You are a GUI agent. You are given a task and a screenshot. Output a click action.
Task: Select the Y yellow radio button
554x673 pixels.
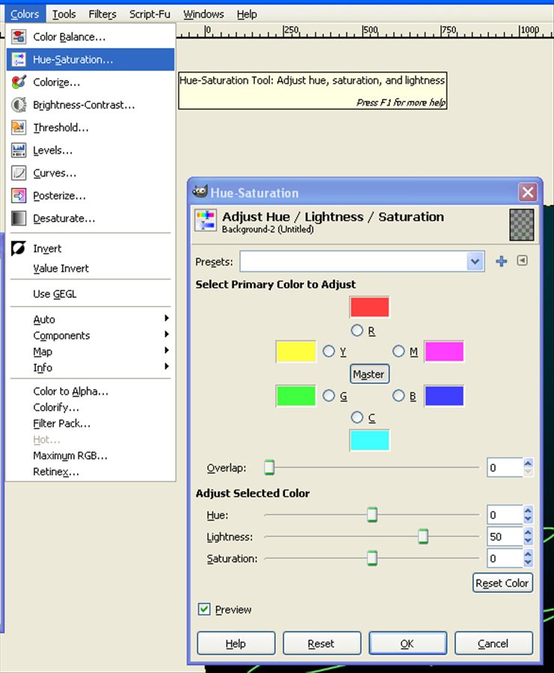pyautogui.click(x=328, y=351)
